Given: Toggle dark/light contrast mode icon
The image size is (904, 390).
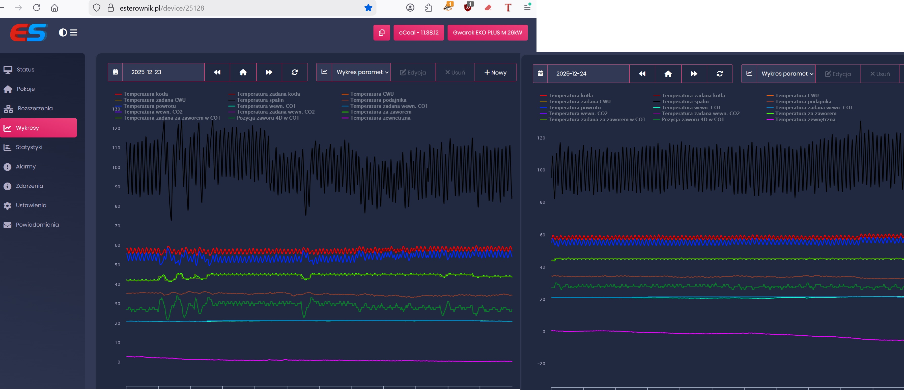Looking at the screenshot, I should [x=63, y=32].
